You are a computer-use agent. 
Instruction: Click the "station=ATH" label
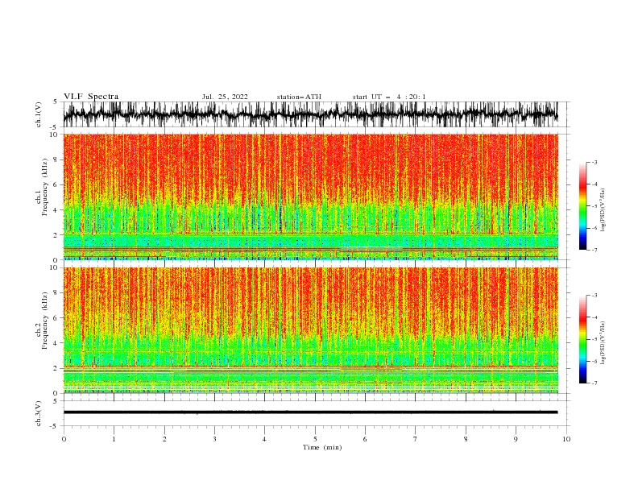299,97
